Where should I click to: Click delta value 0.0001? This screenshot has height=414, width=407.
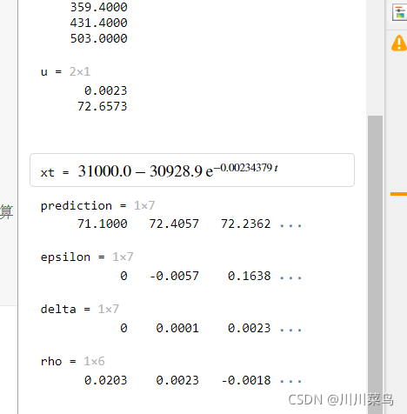[177, 328]
